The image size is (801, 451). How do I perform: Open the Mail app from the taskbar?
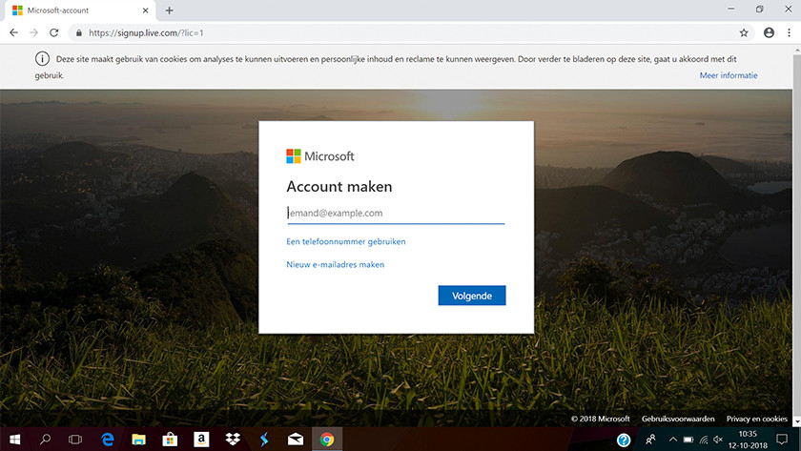tap(296, 440)
